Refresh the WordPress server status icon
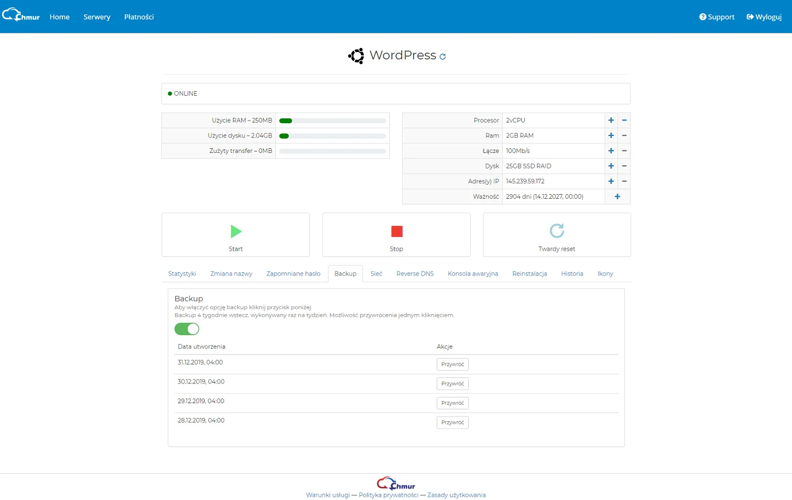792x500 pixels. pos(442,57)
